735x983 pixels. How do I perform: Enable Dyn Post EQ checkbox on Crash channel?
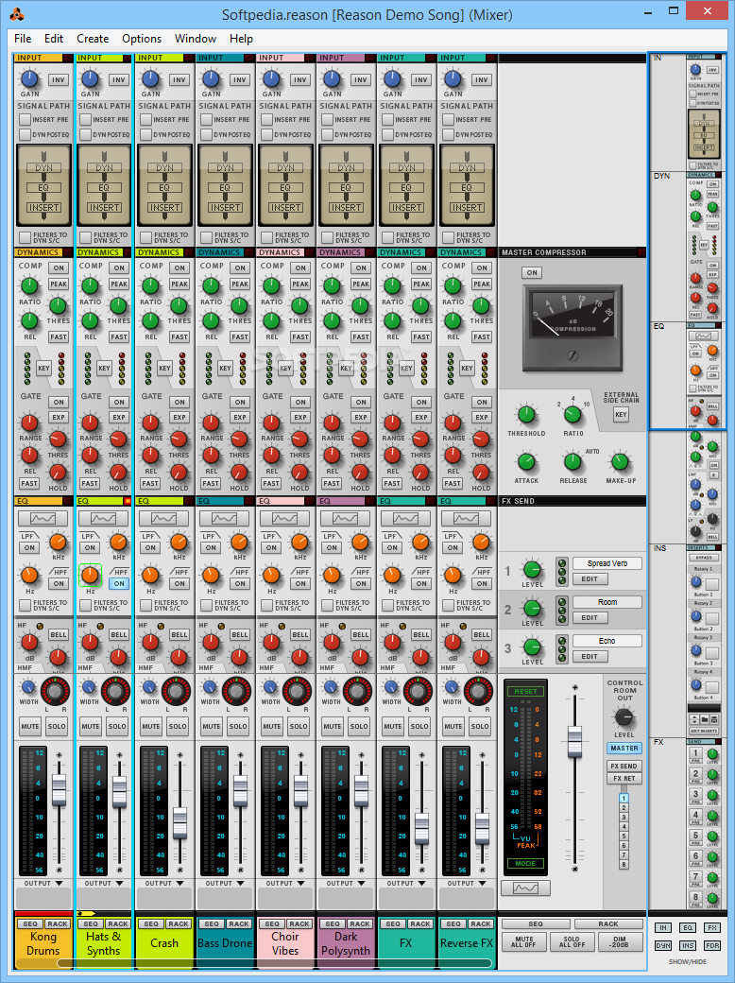[146, 134]
